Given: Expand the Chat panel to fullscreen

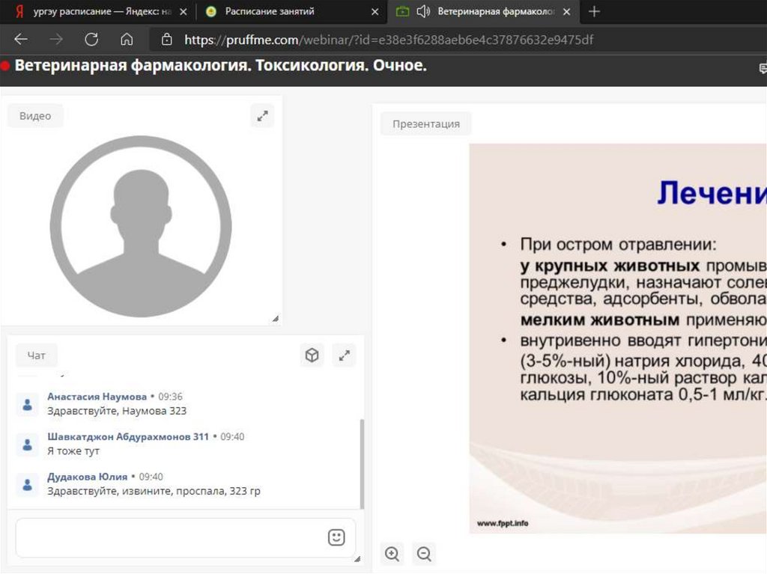Looking at the screenshot, I should 344,355.
